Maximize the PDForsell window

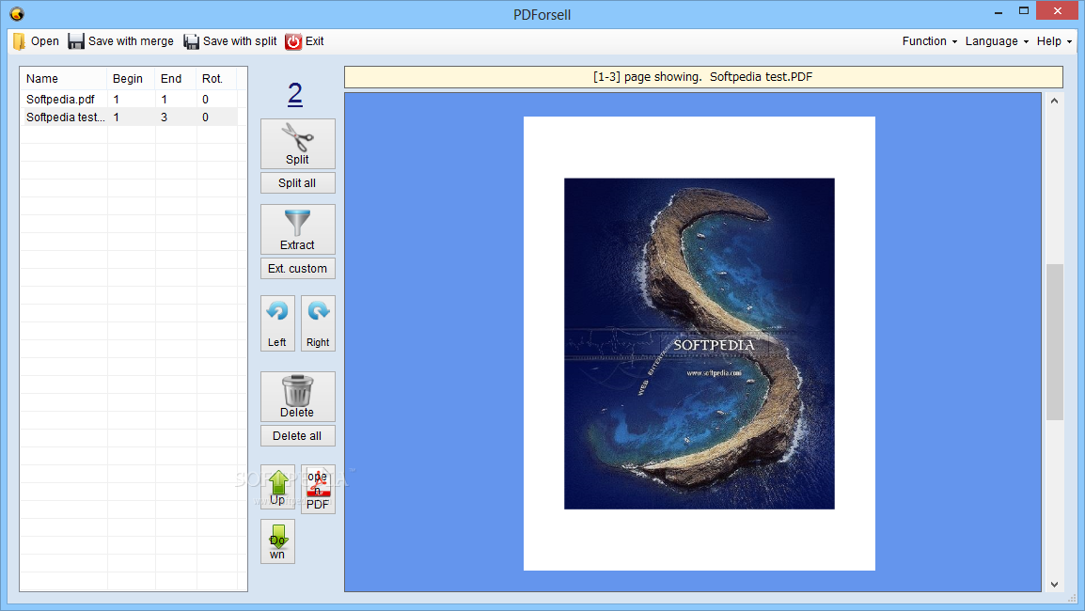[1024, 11]
